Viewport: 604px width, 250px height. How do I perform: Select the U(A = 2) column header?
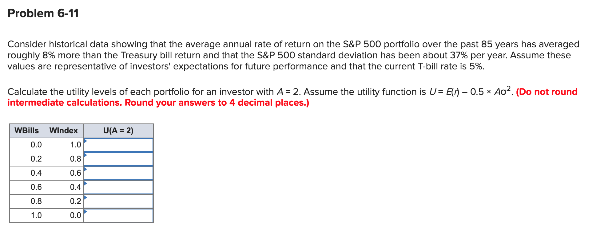(118, 130)
